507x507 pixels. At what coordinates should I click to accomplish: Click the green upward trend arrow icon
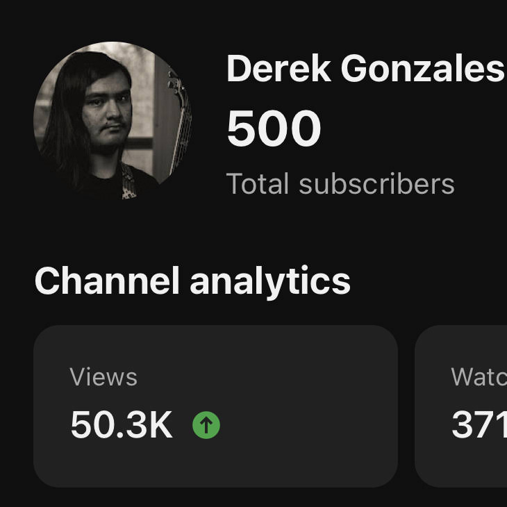pyautogui.click(x=206, y=425)
